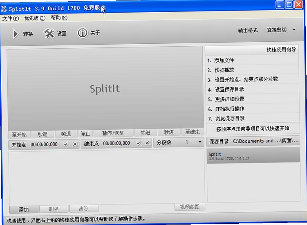Click the 暂停/恢复 button

pyautogui.click(x=113, y=133)
